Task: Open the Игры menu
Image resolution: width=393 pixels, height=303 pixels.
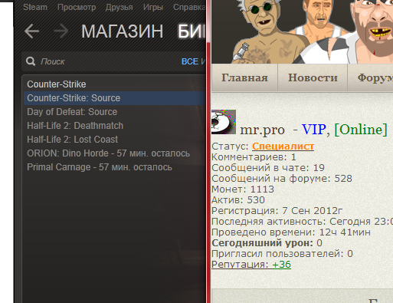Action: click(153, 7)
